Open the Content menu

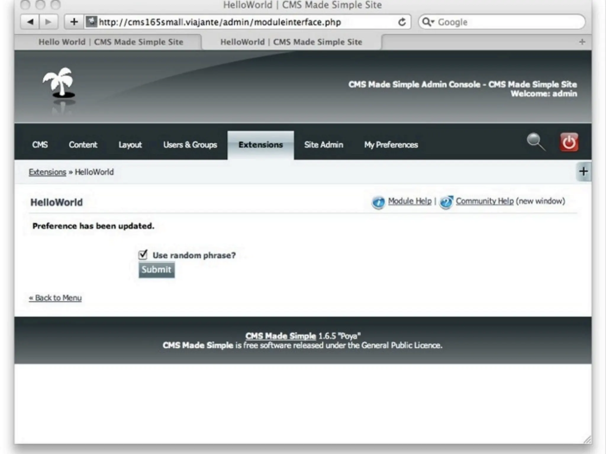tap(83, 145)
